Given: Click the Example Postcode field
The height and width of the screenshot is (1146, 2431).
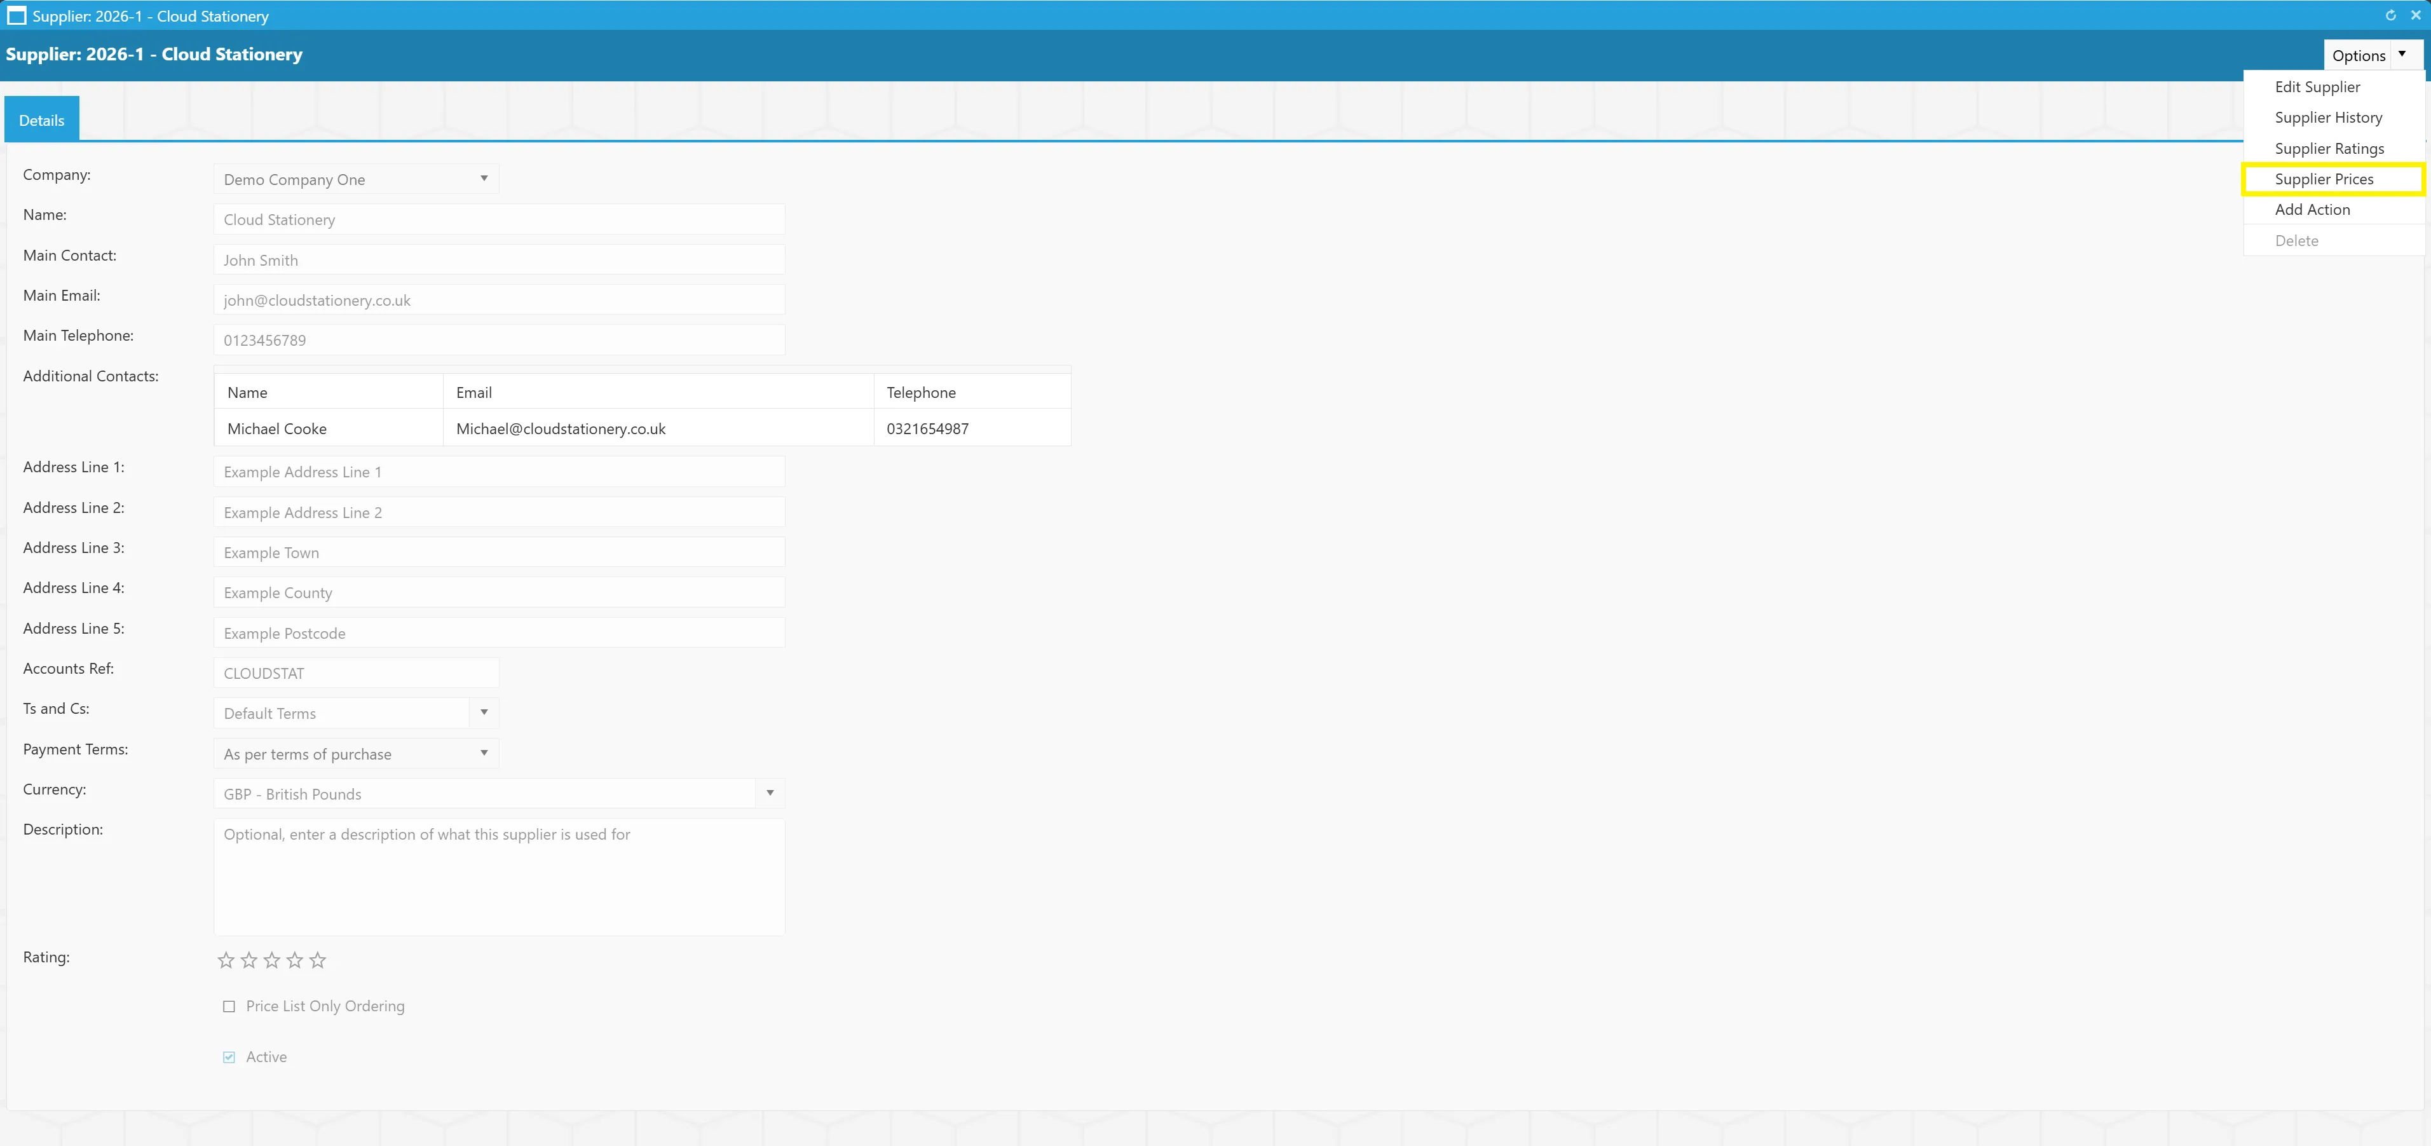Looking at the screenshot, I should pos(499,632).
